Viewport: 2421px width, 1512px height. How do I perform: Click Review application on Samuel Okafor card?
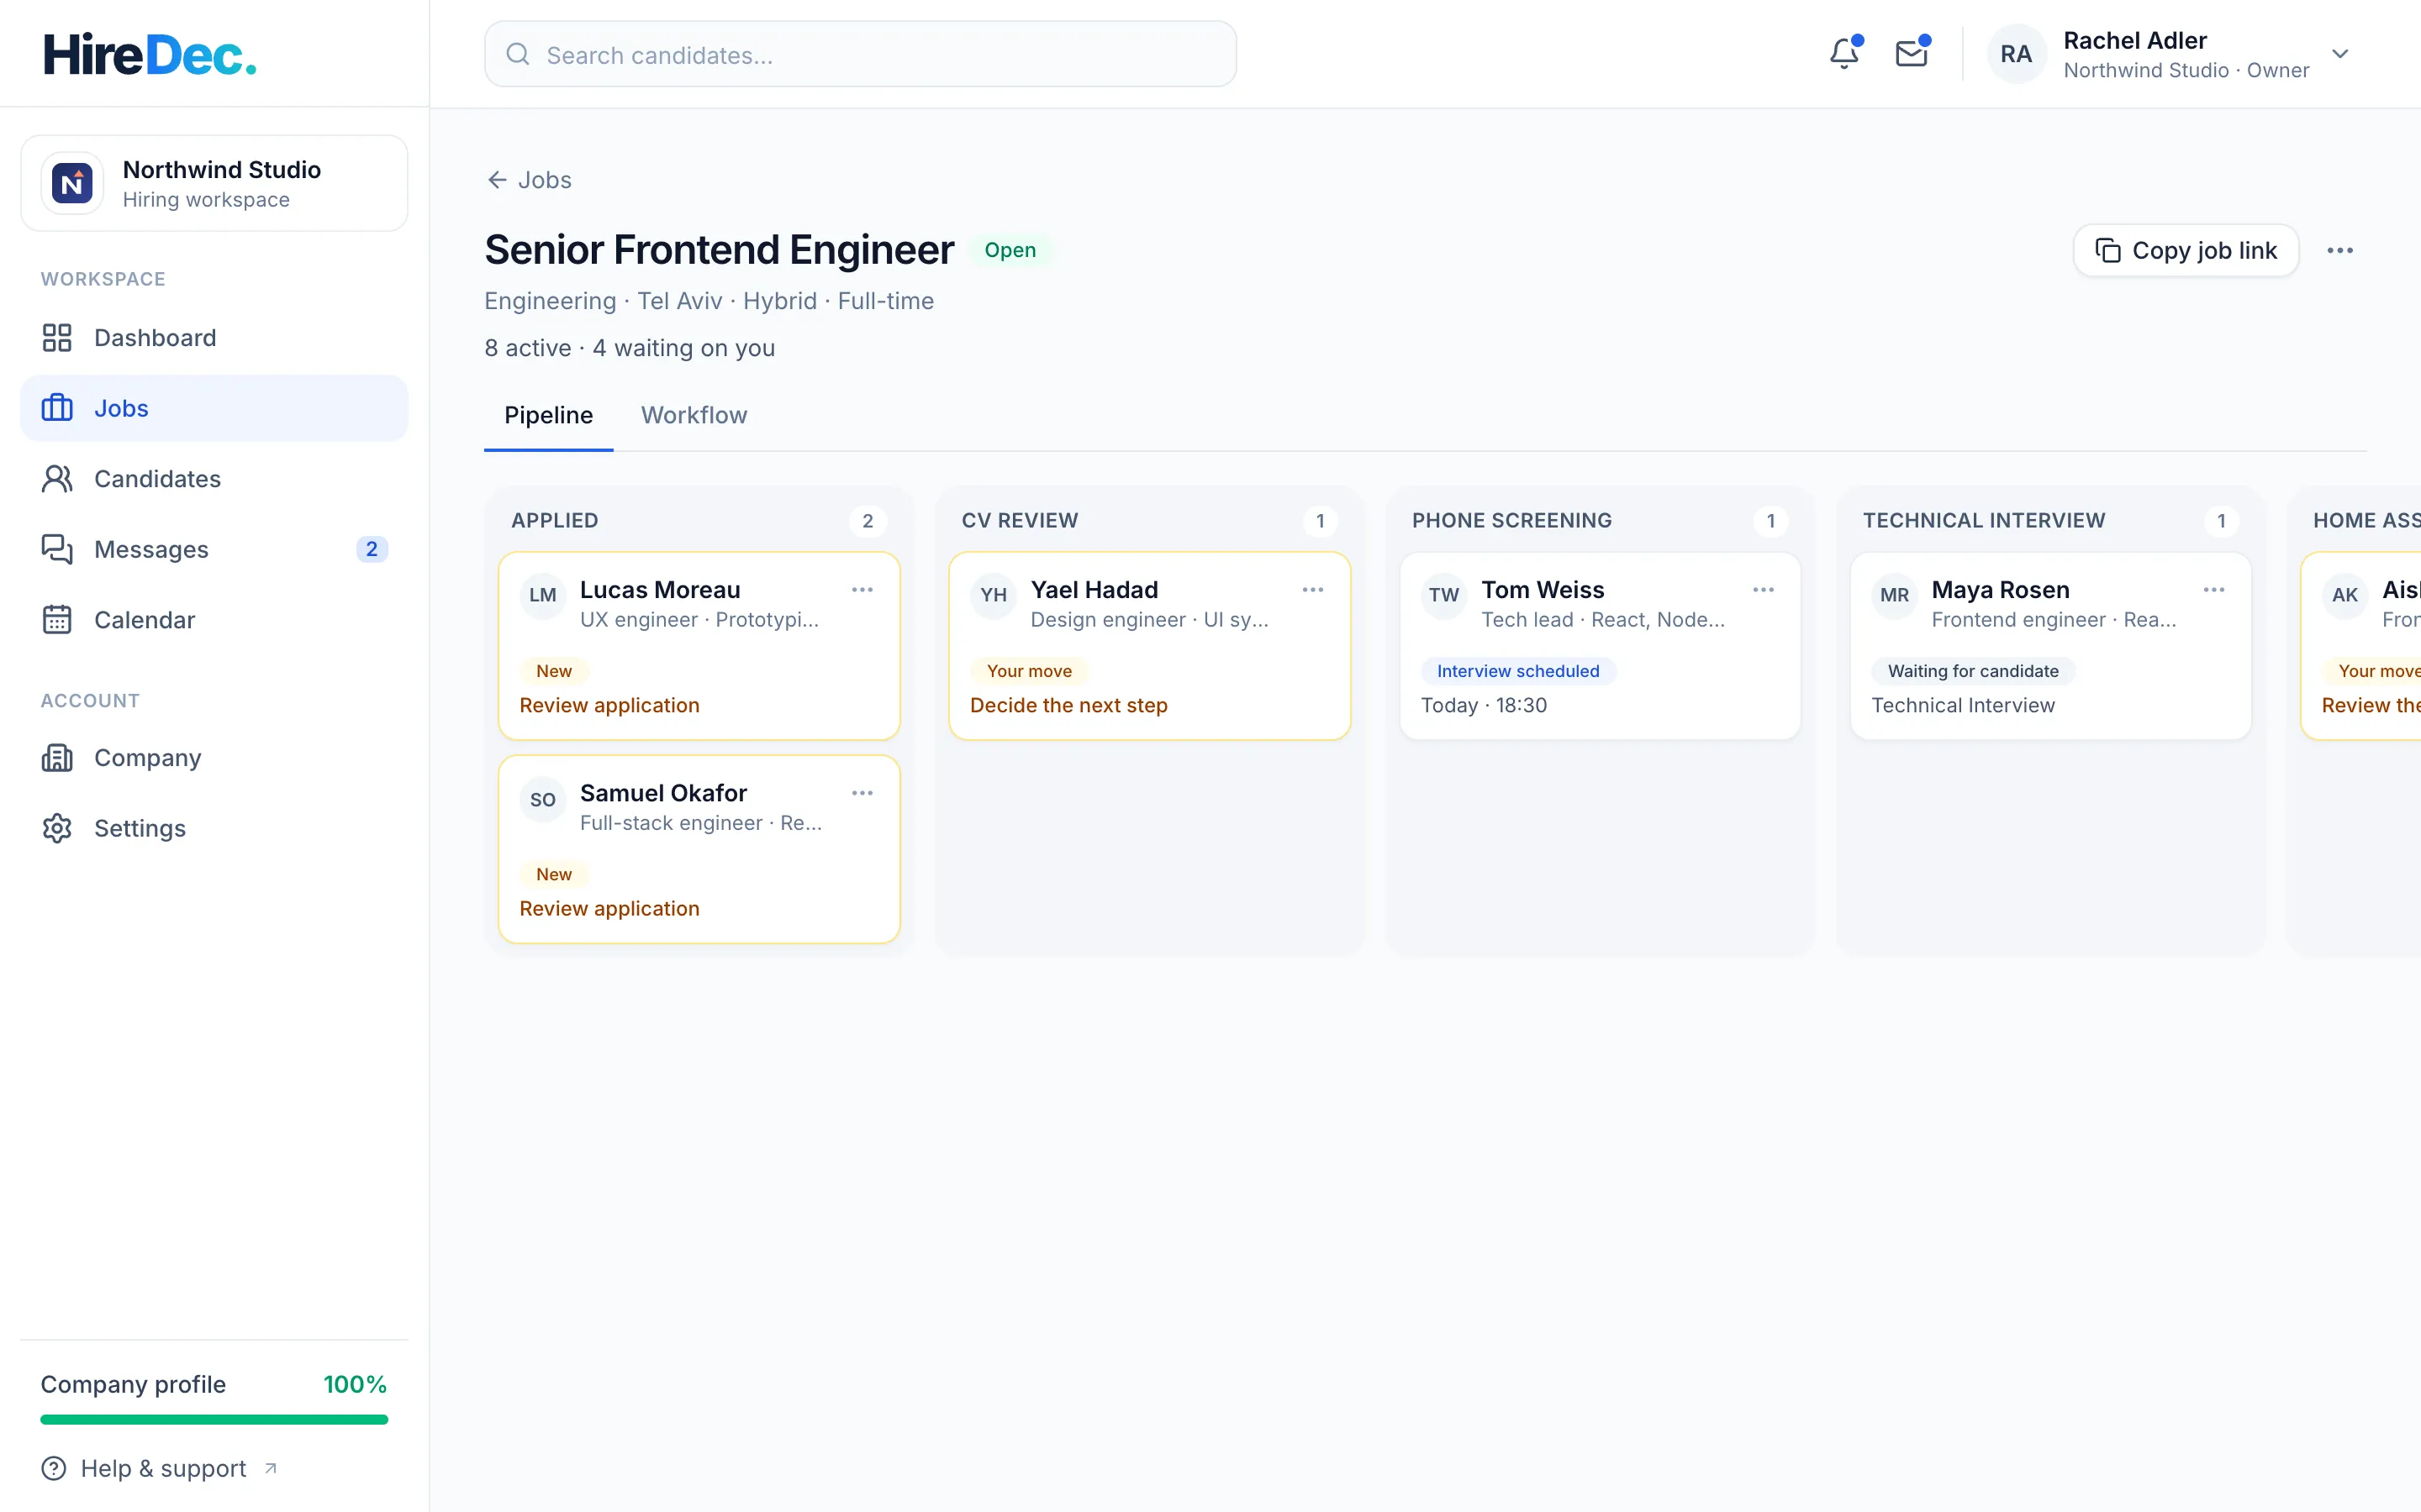click(609, 908)
